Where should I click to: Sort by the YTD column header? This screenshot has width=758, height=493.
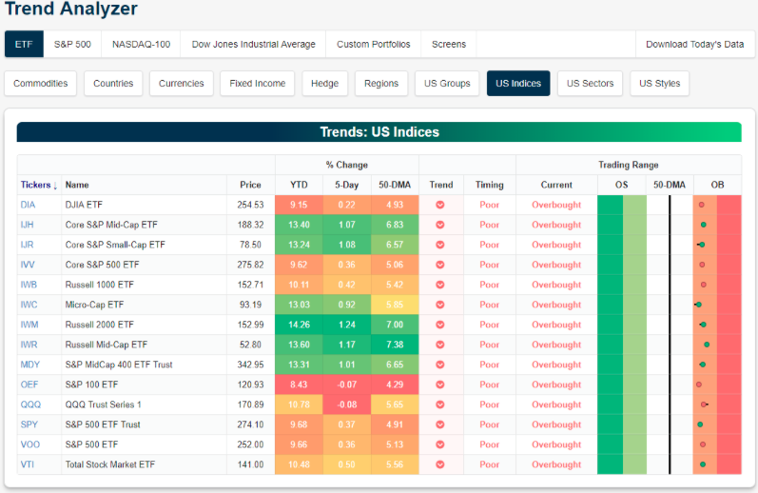click(x=299, y=185)
